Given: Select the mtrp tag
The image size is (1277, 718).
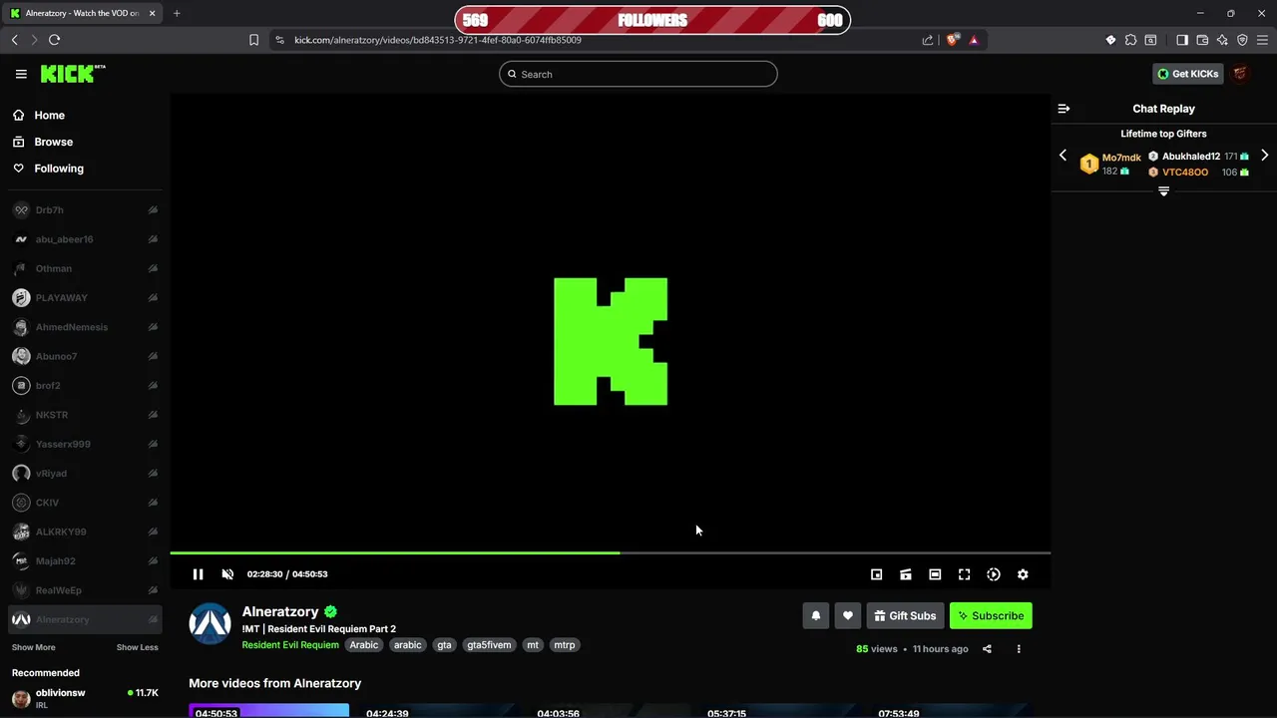Looking at the screenshot, I should pyautogui.click(x=565, y=645).
